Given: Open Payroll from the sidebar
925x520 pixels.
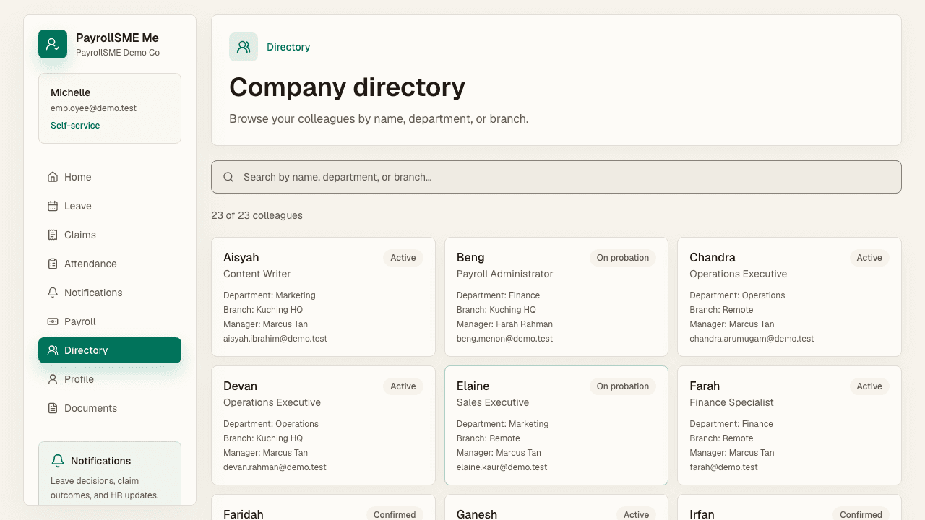Looking at the screenshot, I should coord(110,321).
